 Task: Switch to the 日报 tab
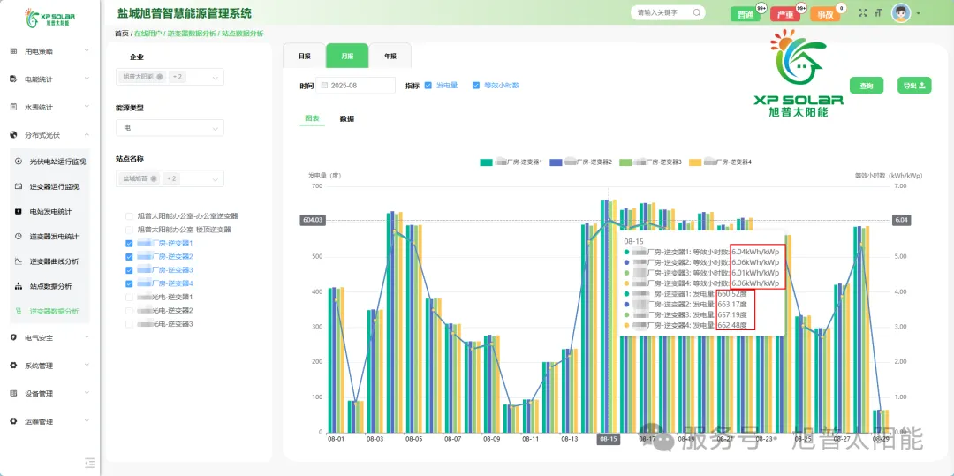click(304, 56)
